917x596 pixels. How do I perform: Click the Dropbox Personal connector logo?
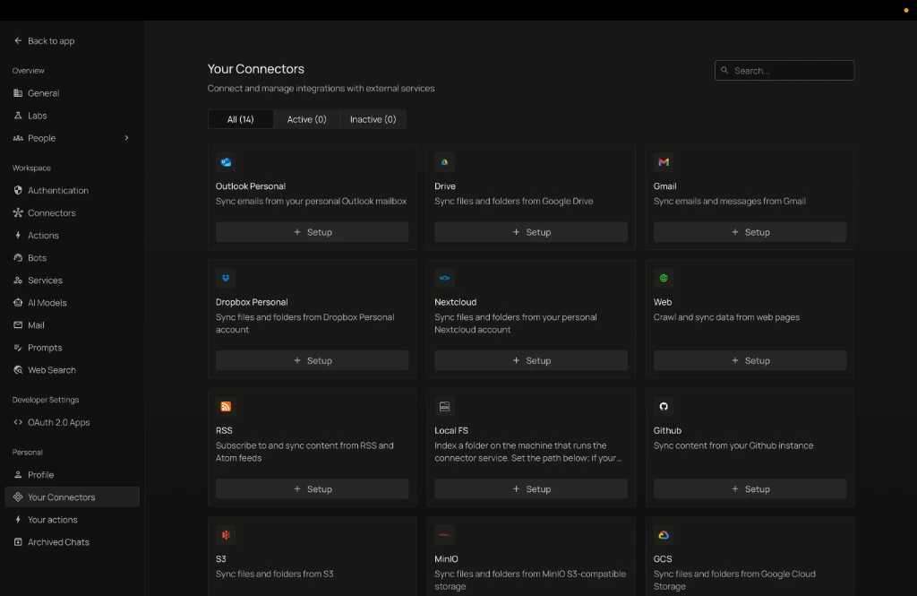(x=226, y=278)
